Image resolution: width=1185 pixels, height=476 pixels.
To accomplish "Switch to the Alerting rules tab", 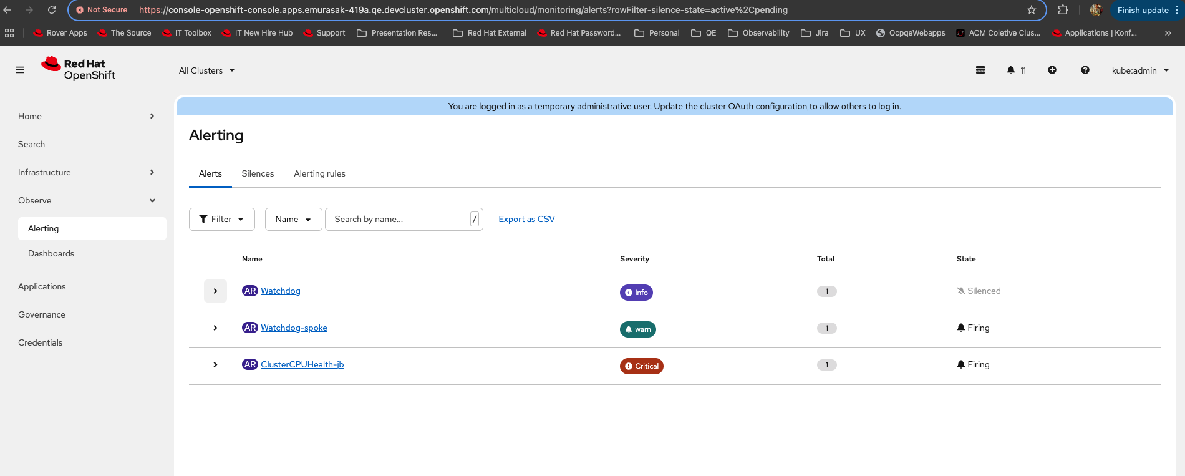I will (319, 173).
